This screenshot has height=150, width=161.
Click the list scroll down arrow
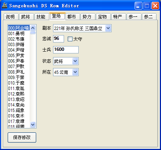click(33, 124)
